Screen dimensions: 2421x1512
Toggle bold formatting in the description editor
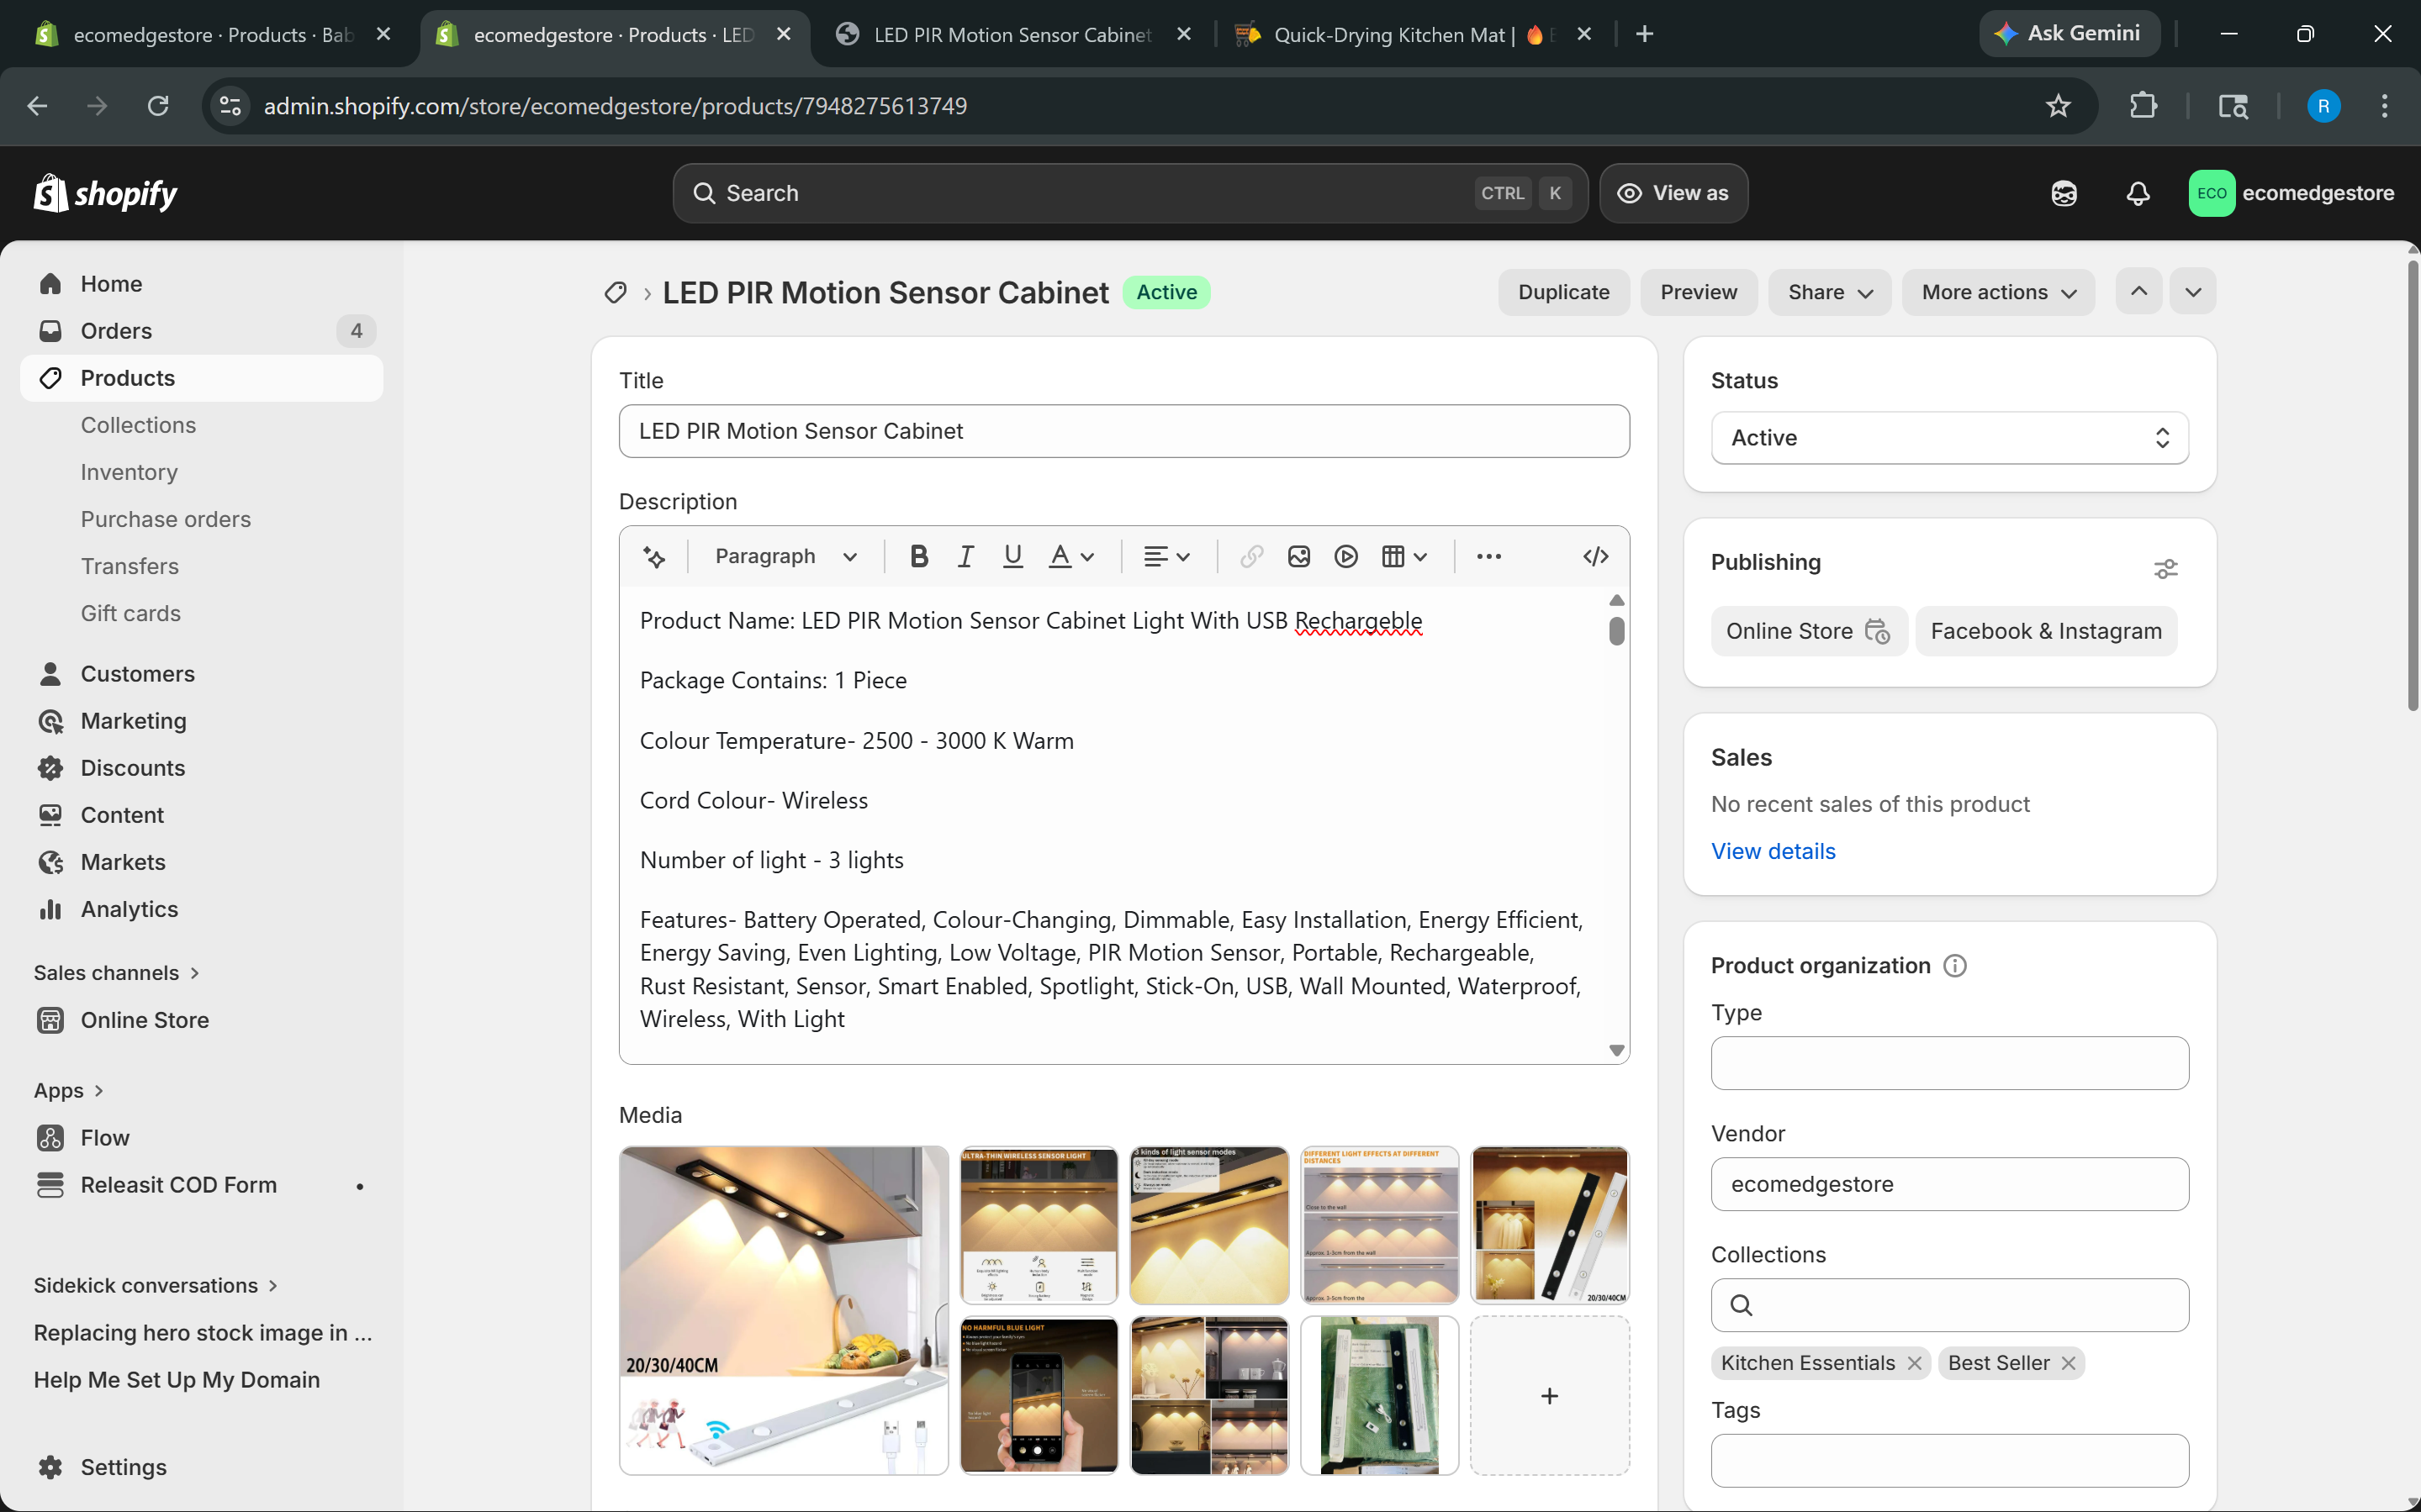point(918,556)
